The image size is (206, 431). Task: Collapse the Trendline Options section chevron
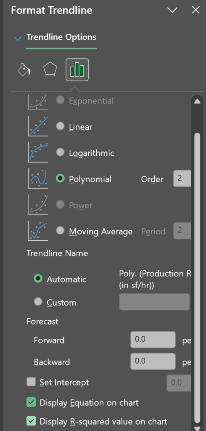[x=18, y=38]
